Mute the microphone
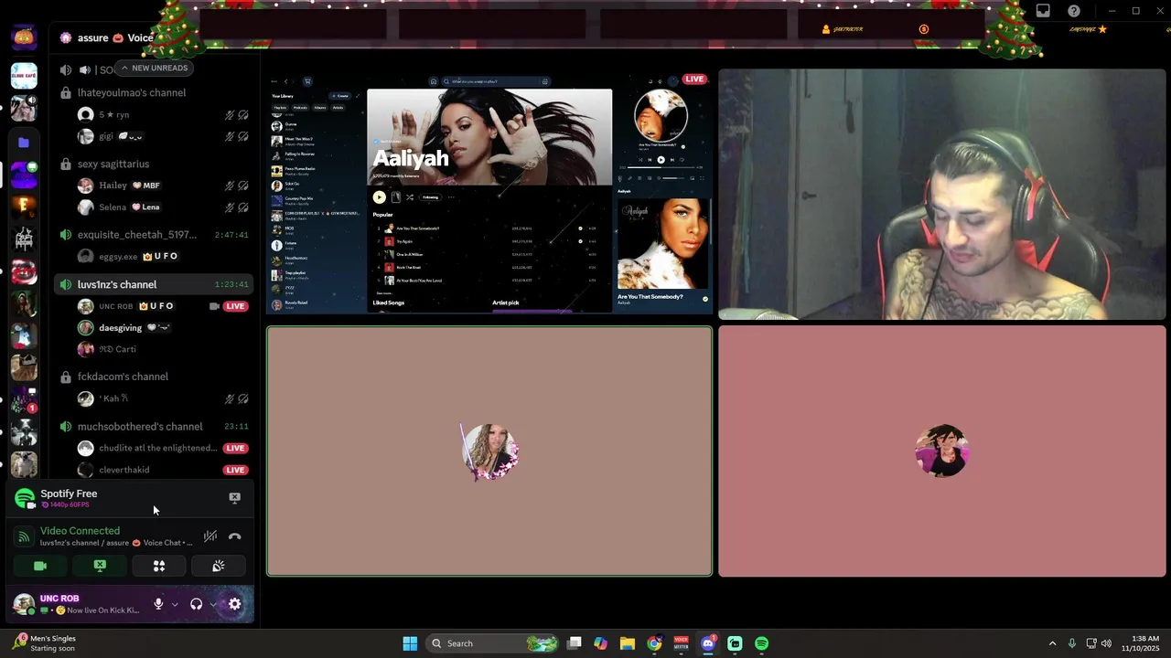This screenshot has height=658, width=1171. 158,604
